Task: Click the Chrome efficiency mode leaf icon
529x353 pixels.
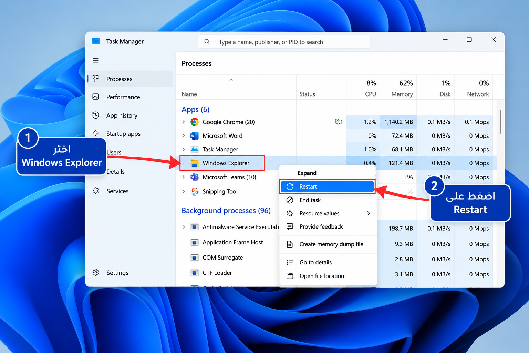Action: tap(339, 122)
